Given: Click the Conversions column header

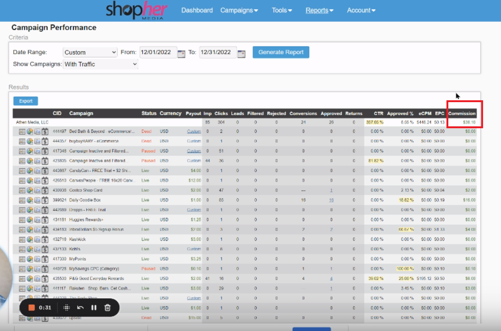Looking at the screenshot, I should [x=303, y=113].
